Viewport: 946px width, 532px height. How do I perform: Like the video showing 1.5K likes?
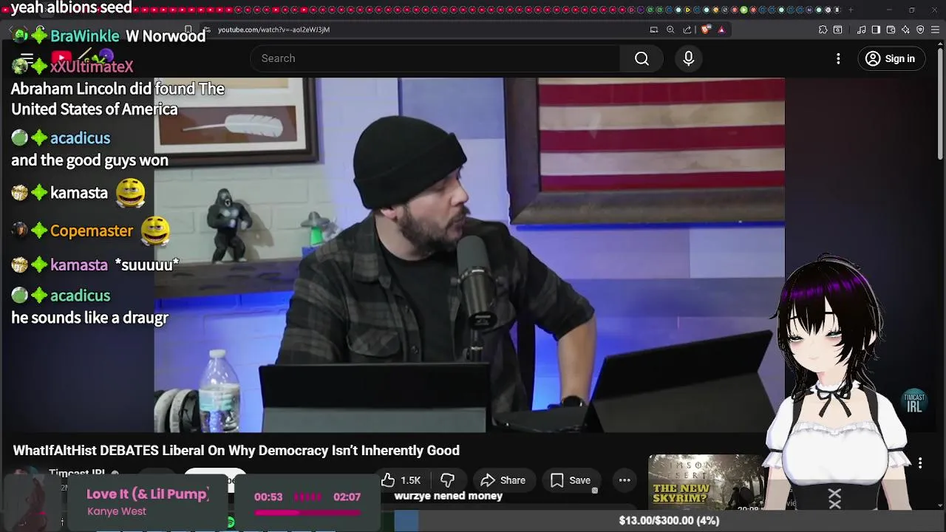tap(402, 480)
